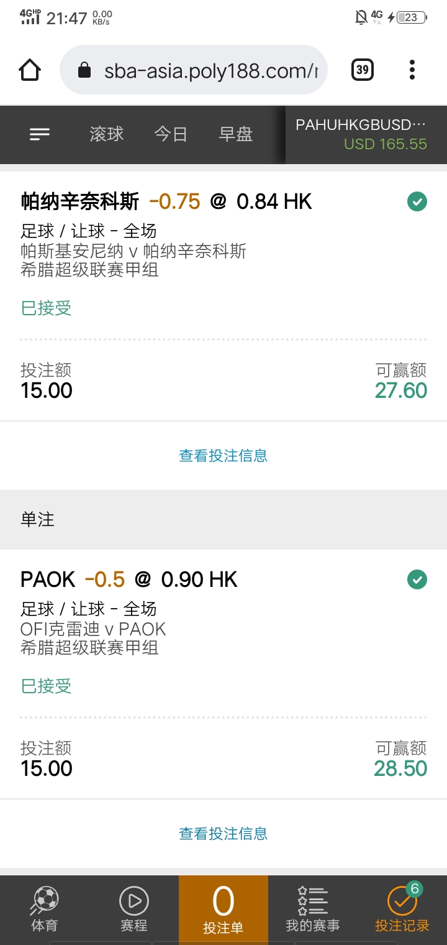Click green check mark on 帕纳辛奈科斯 bet
Image resolution: width=447 pixels, height=945 pixels.
pyautogui.click(x=417, y=202)
